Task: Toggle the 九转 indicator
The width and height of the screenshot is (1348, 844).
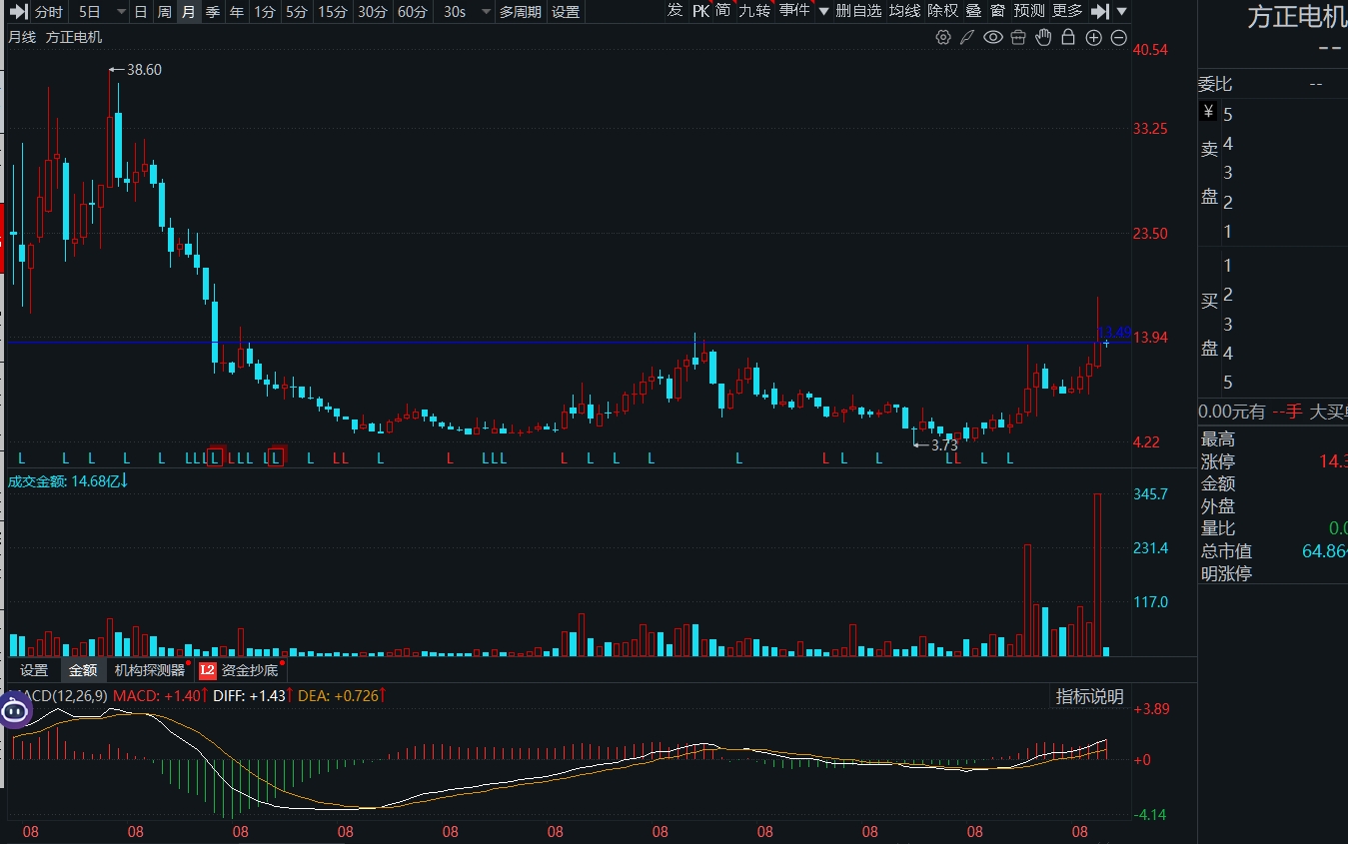Action: [754, 11]
